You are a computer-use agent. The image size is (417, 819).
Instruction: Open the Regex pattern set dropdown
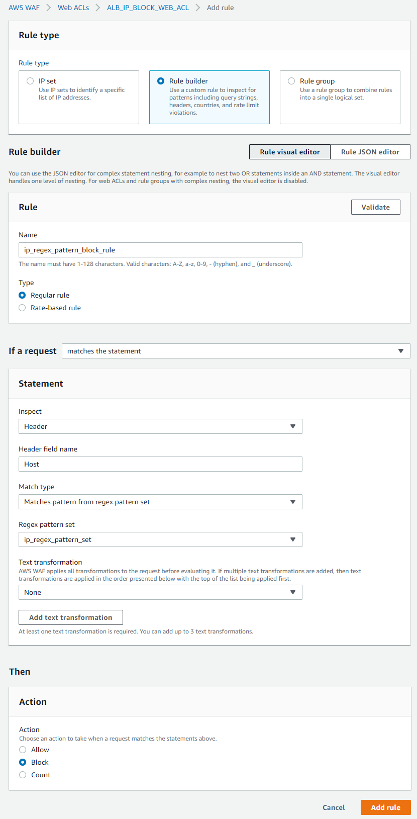click(160, 539)
